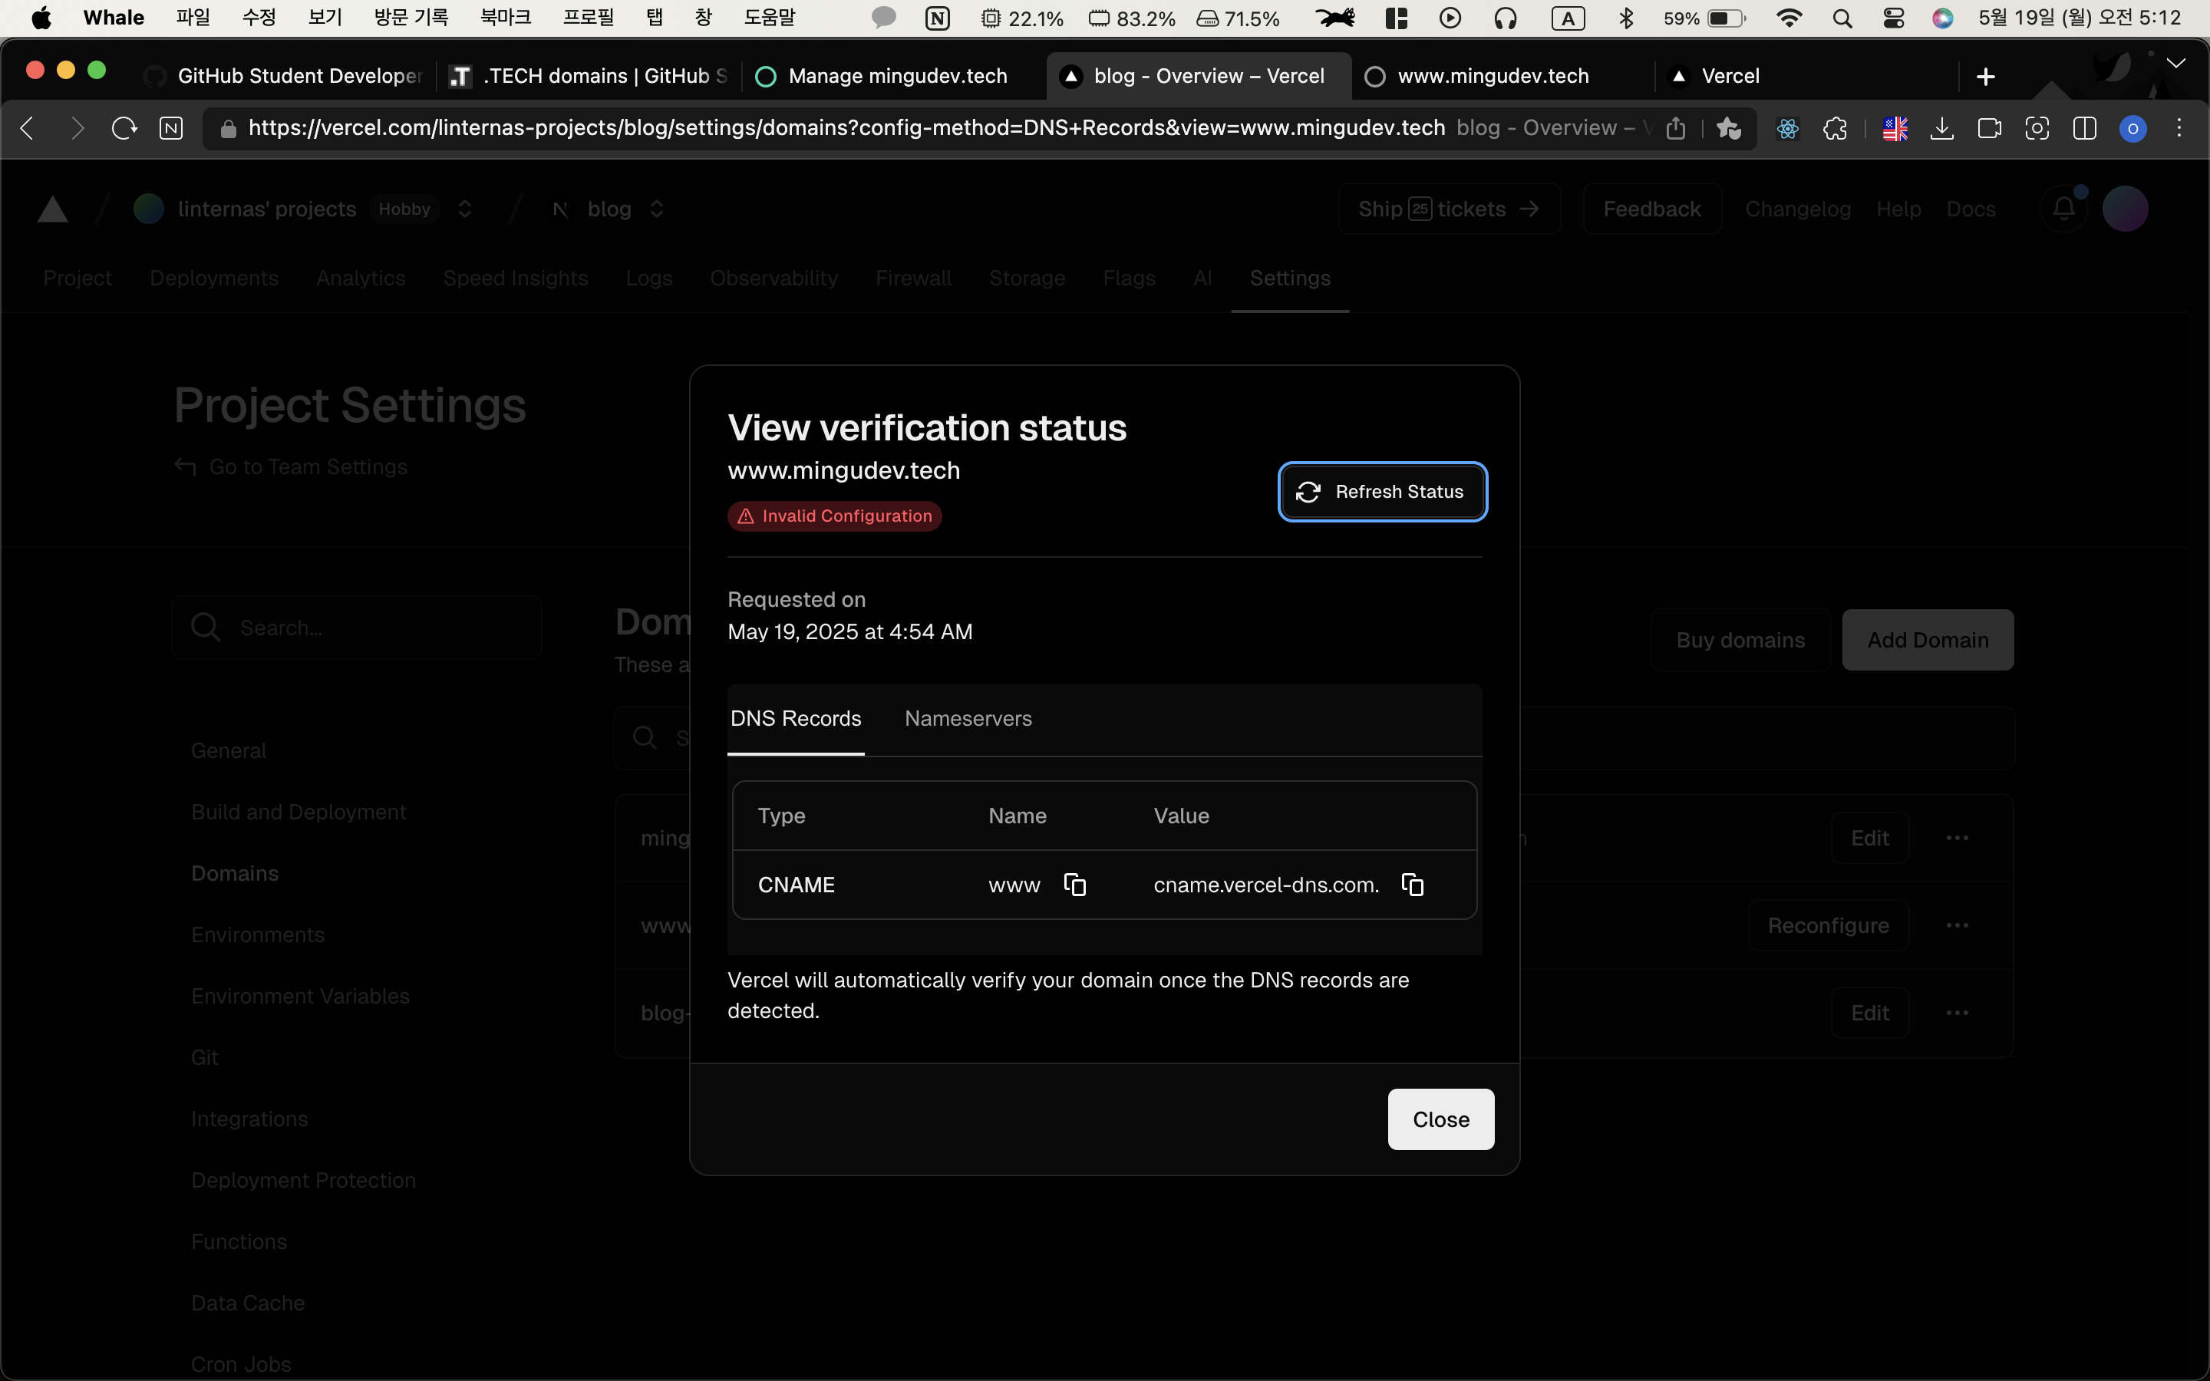Open the 북마크 menu in menu bar

pyautogui.click(x=505, y=18)
